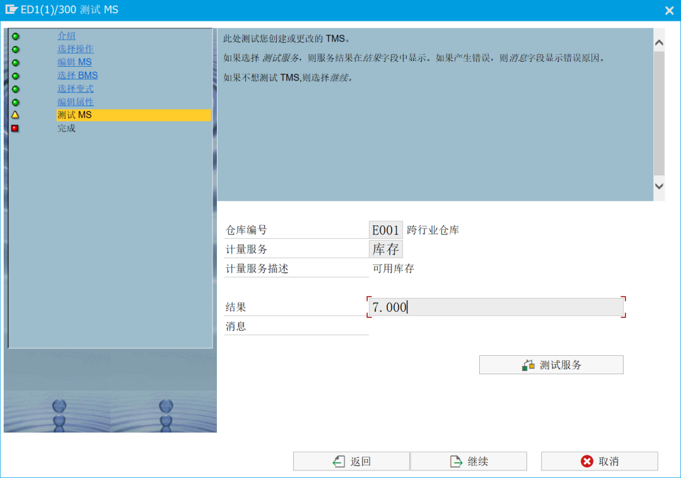Screen dimensions: 681x478
Task: Click the green status icon beside 选择操作
Action: (16, 50)
